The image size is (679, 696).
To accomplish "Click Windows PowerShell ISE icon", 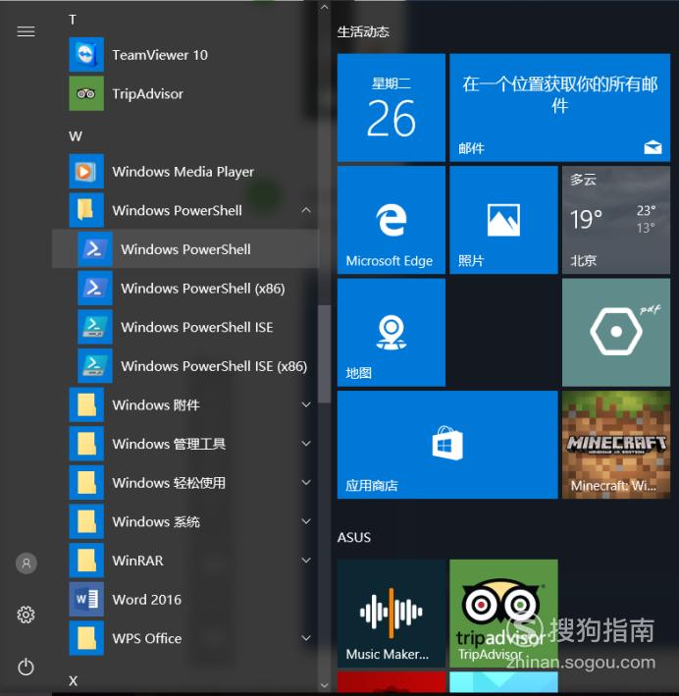I will [95, 327].
